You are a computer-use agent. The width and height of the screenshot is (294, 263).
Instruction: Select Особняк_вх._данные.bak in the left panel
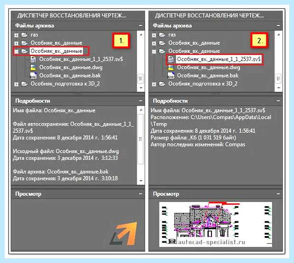pos(70,76)
